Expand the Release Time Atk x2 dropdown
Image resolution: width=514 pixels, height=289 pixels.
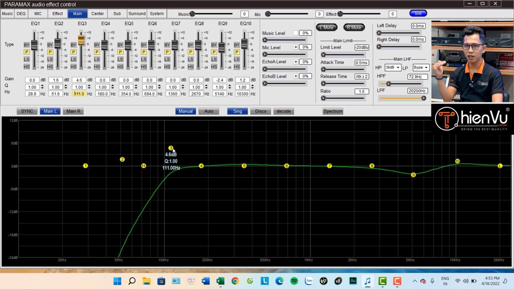362,77
